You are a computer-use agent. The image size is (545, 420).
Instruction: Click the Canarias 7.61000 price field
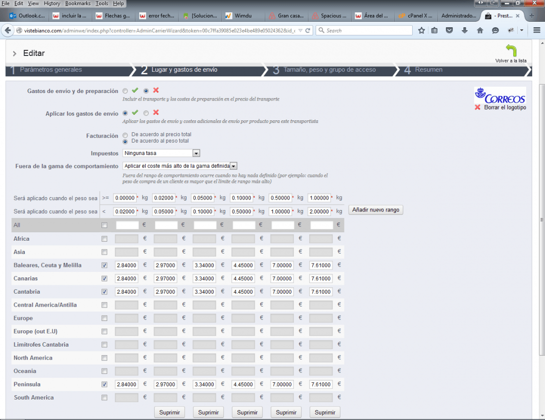[x=321, y=279]
